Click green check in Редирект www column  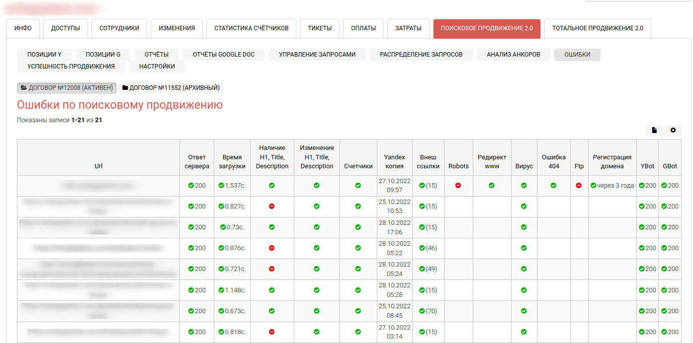[x=492, y=186]
